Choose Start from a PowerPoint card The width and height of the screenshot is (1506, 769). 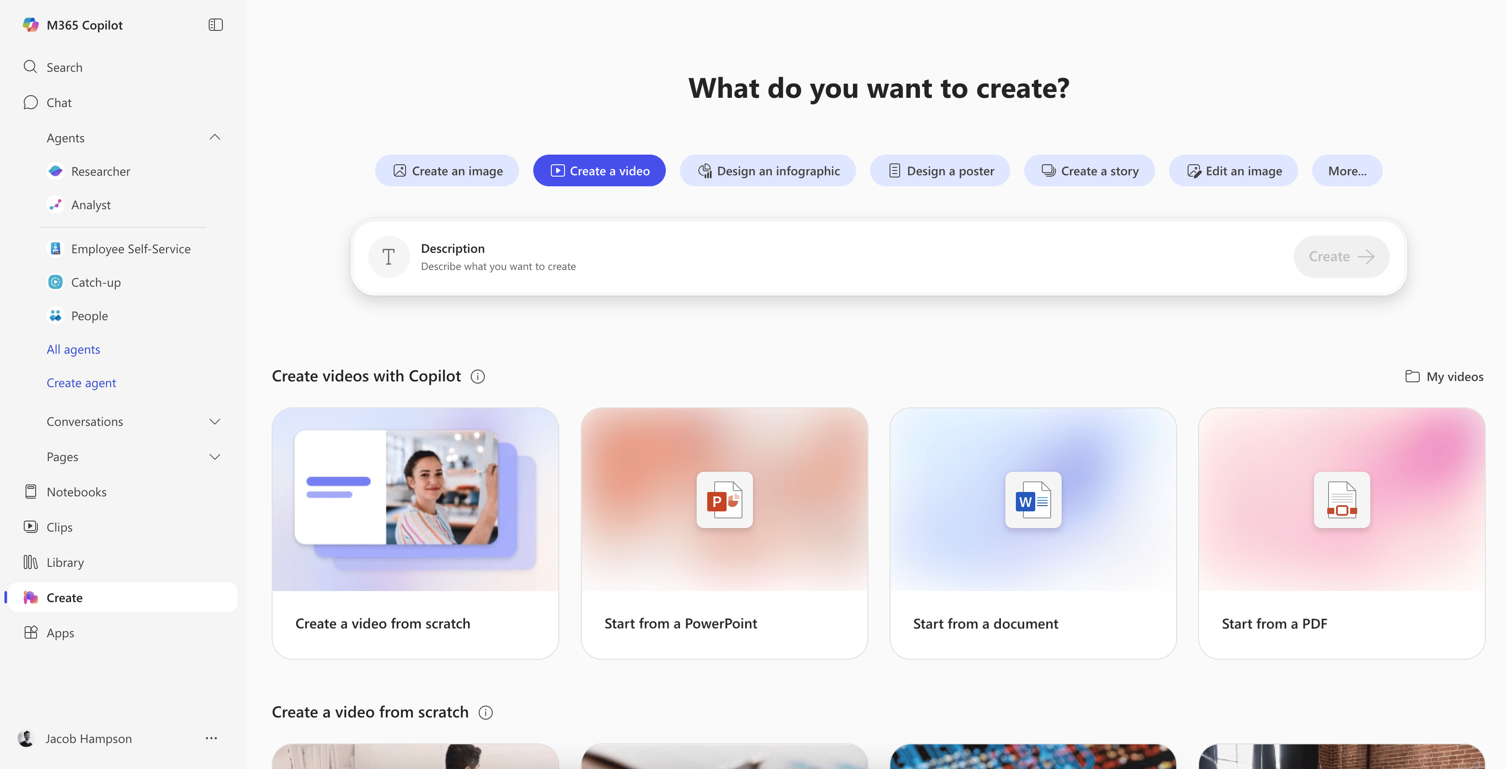(724, 533)
